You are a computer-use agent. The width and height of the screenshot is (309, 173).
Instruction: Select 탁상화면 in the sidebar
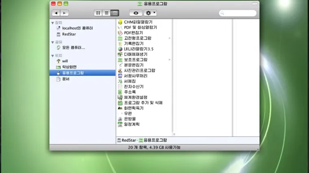pyautogui.click(x=69, y=67)
